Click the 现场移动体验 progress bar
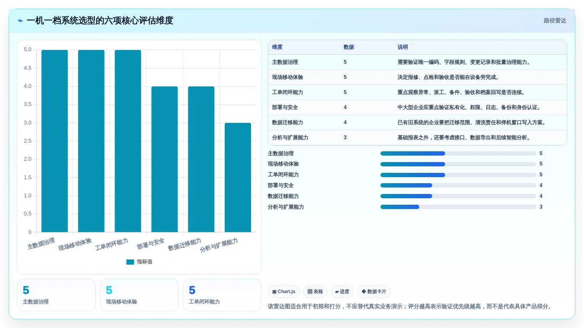The height and width of the screenshot is (328, 584). pos(458,164)
